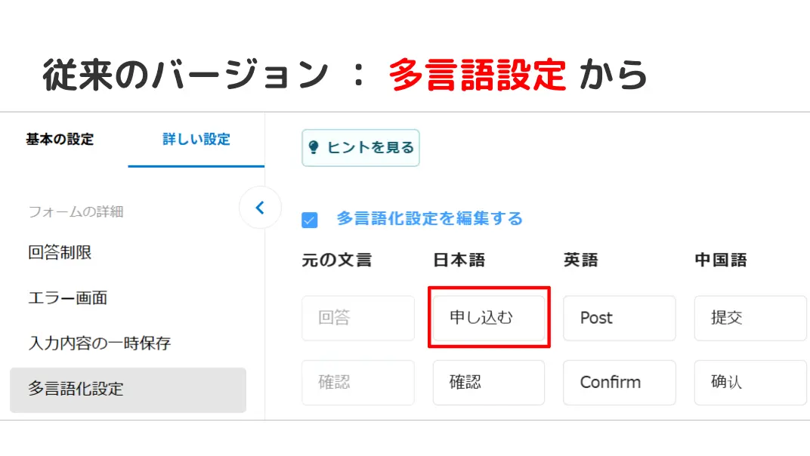
Task: Click the disabled original text field 確認
Action: (358, 383)
